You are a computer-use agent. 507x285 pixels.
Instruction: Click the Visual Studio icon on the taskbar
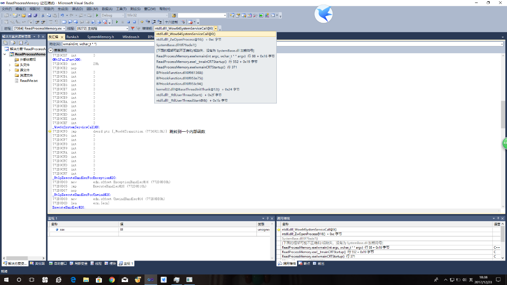(x=151, y=280)
